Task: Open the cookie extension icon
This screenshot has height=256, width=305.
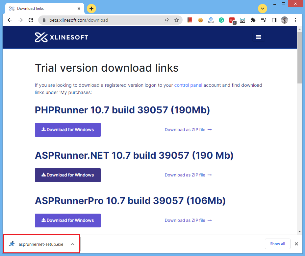Action: [200, 20]
